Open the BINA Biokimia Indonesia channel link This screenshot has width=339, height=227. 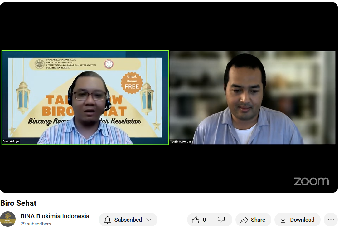coord(55,216)
